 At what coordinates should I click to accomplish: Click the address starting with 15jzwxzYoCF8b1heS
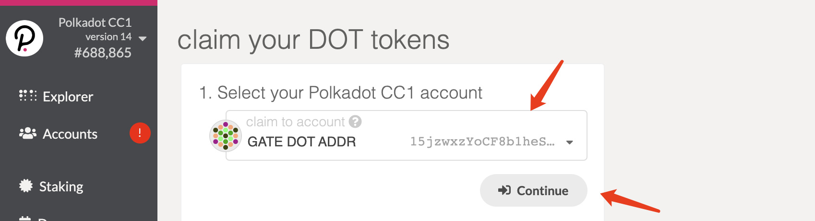click(482, 142)
